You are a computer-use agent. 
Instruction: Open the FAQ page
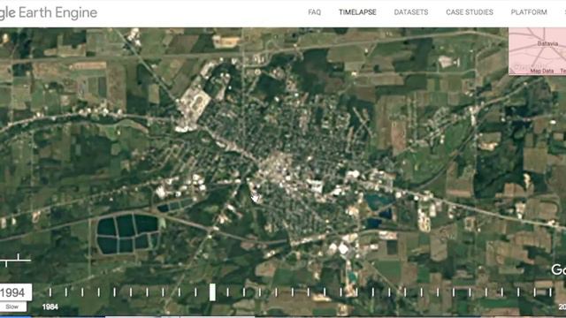314,12
